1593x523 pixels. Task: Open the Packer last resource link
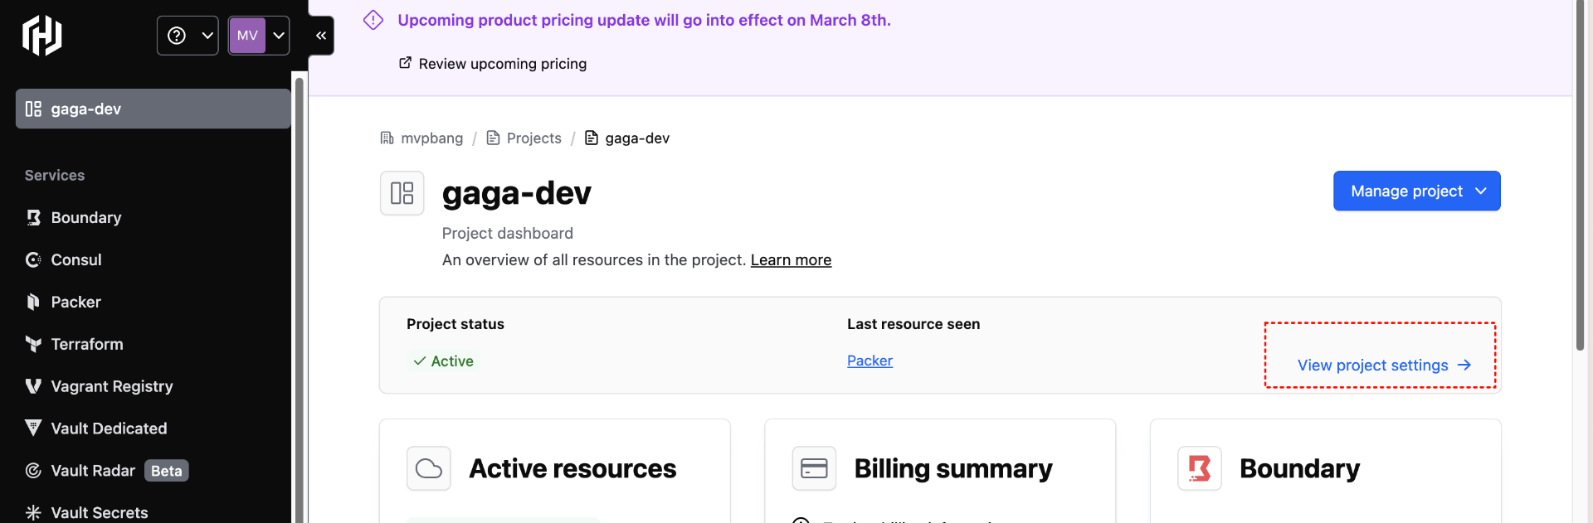click(870, 361)
